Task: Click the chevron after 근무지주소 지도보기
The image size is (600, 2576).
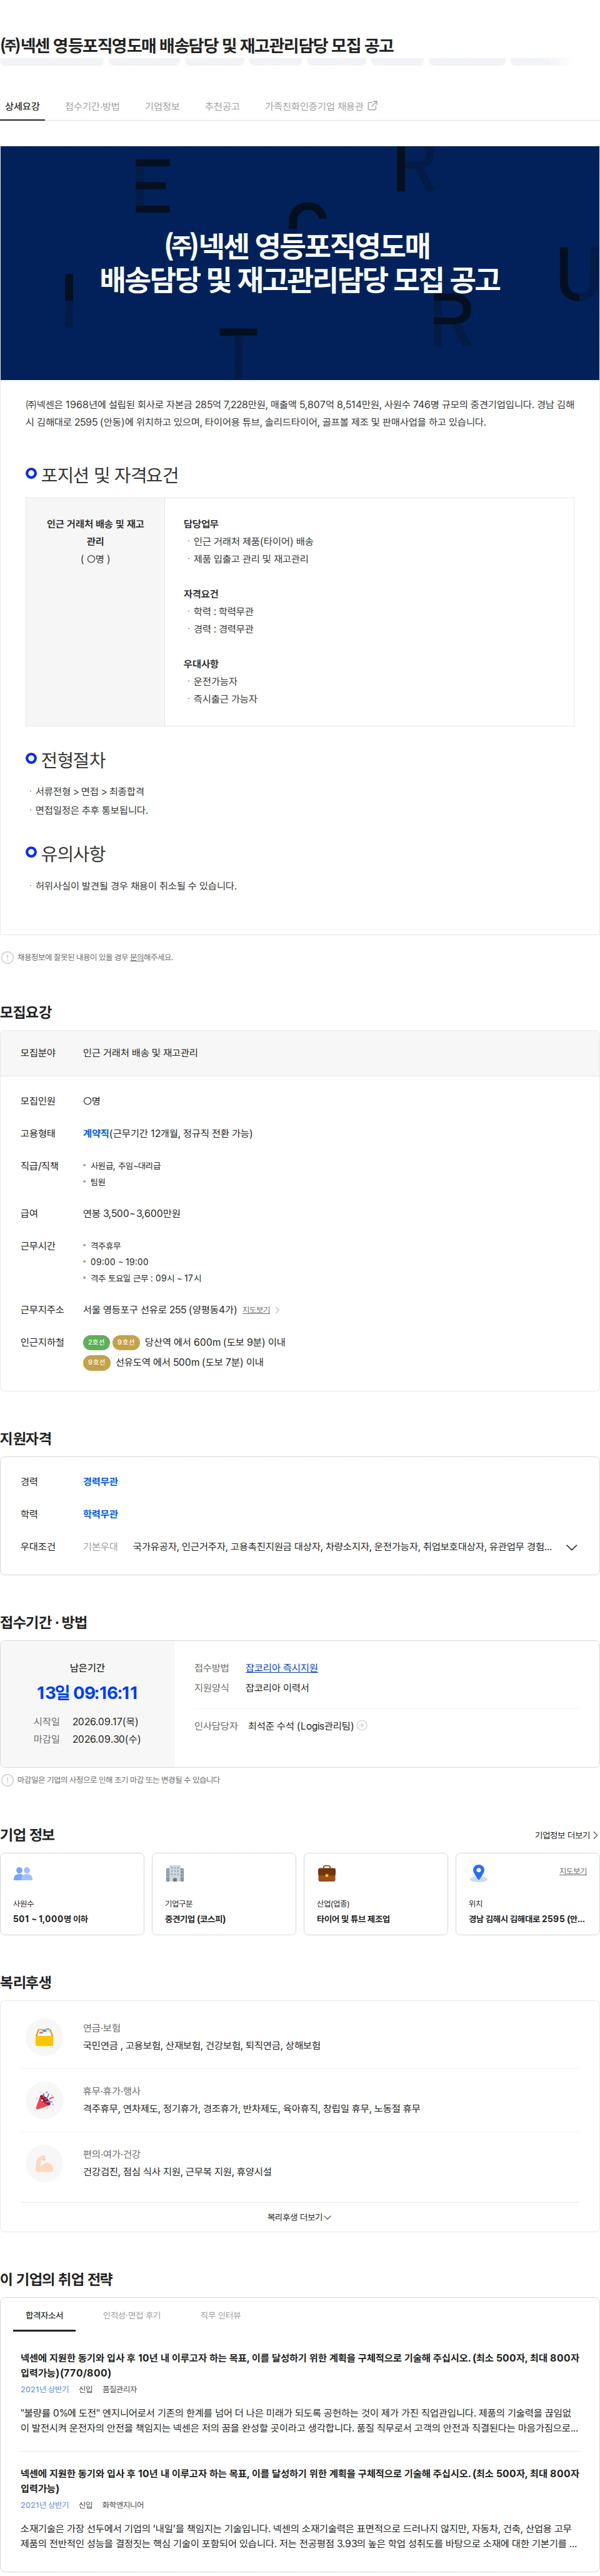Action: click(x=277, y=1310)
